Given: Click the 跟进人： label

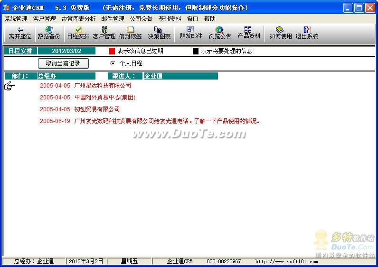Looking at the screenshot, I should point(125,76).
